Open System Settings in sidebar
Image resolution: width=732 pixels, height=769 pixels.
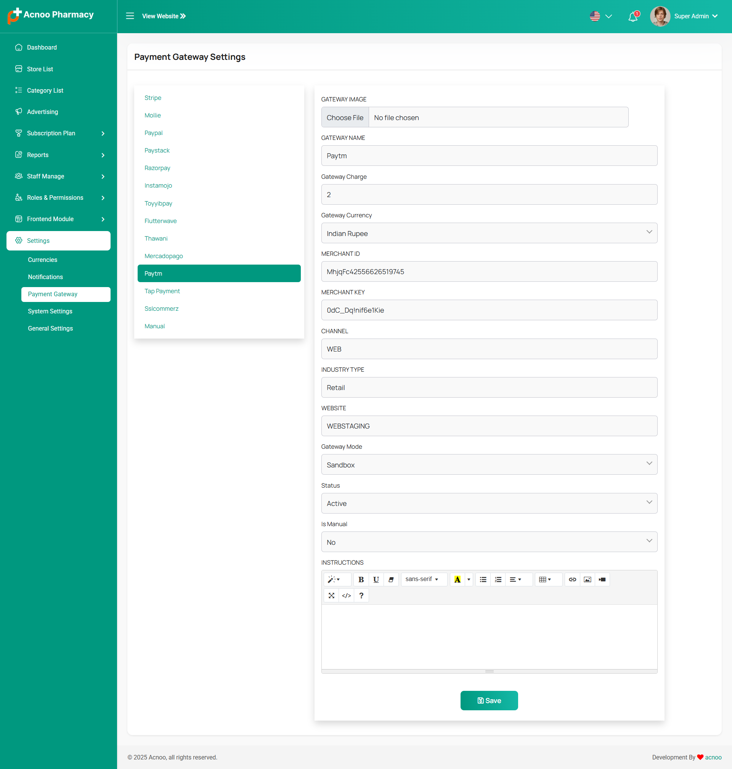tap(50, 311)
